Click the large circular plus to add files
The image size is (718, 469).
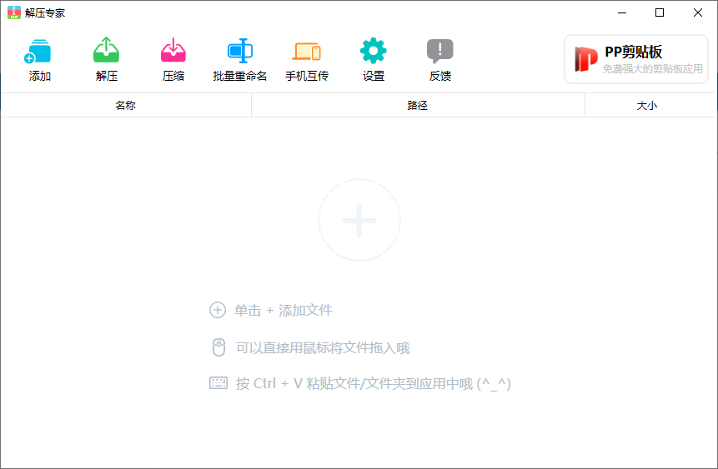coord(359,220)
